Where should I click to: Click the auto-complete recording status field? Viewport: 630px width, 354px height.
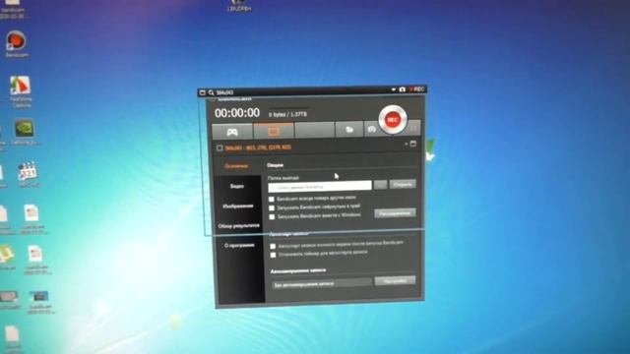[322, 284]
